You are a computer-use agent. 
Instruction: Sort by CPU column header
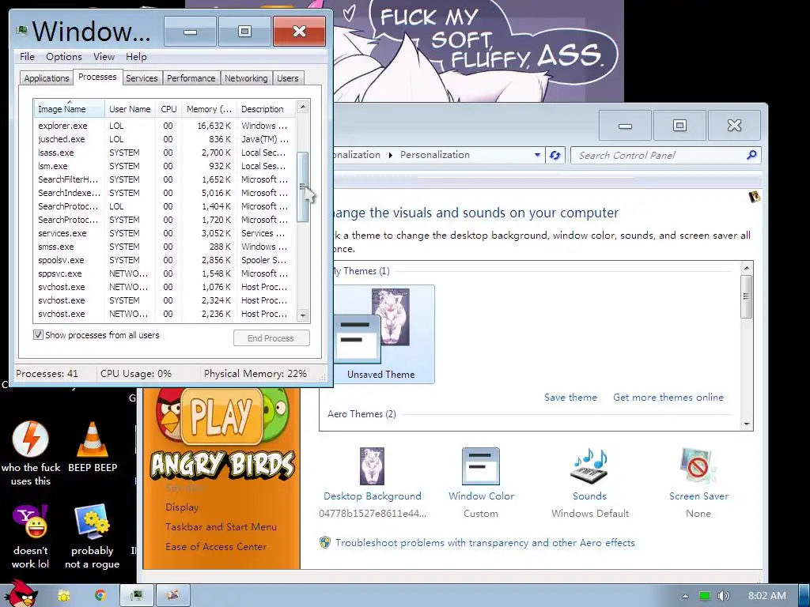coord(168,109)
